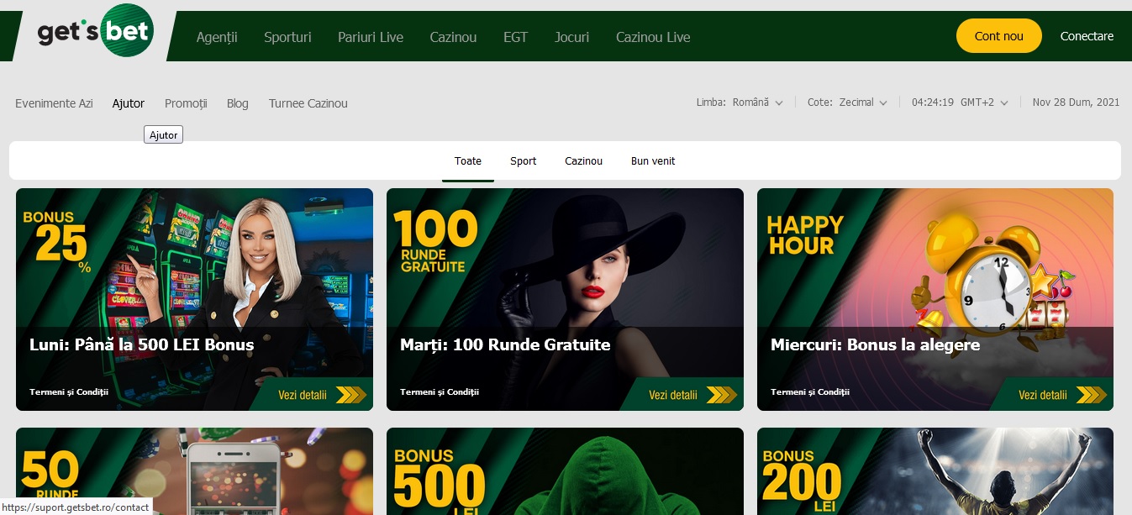Open the EGT section
The height and width of the screenshot is (515, 1132).
515,37
